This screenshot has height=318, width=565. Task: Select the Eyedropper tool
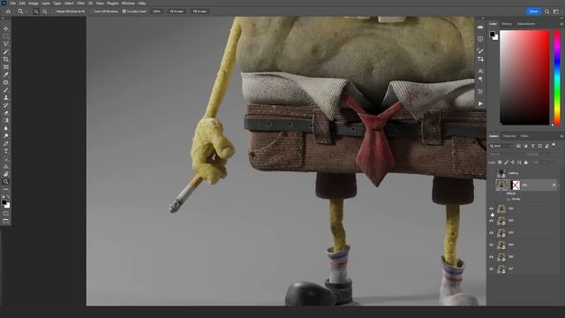coord(6,74)
